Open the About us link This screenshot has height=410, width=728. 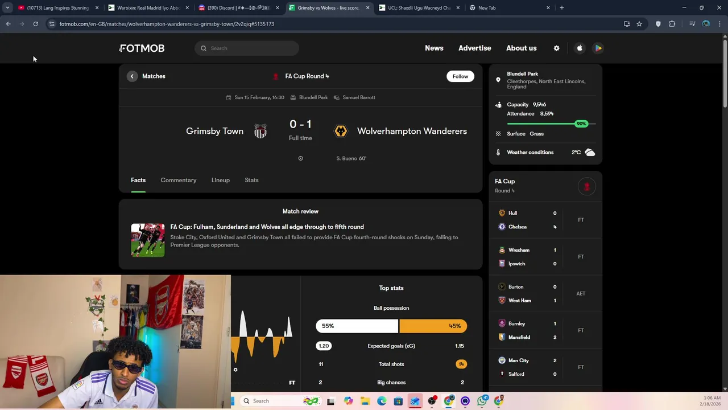click(x=522, y=48)
